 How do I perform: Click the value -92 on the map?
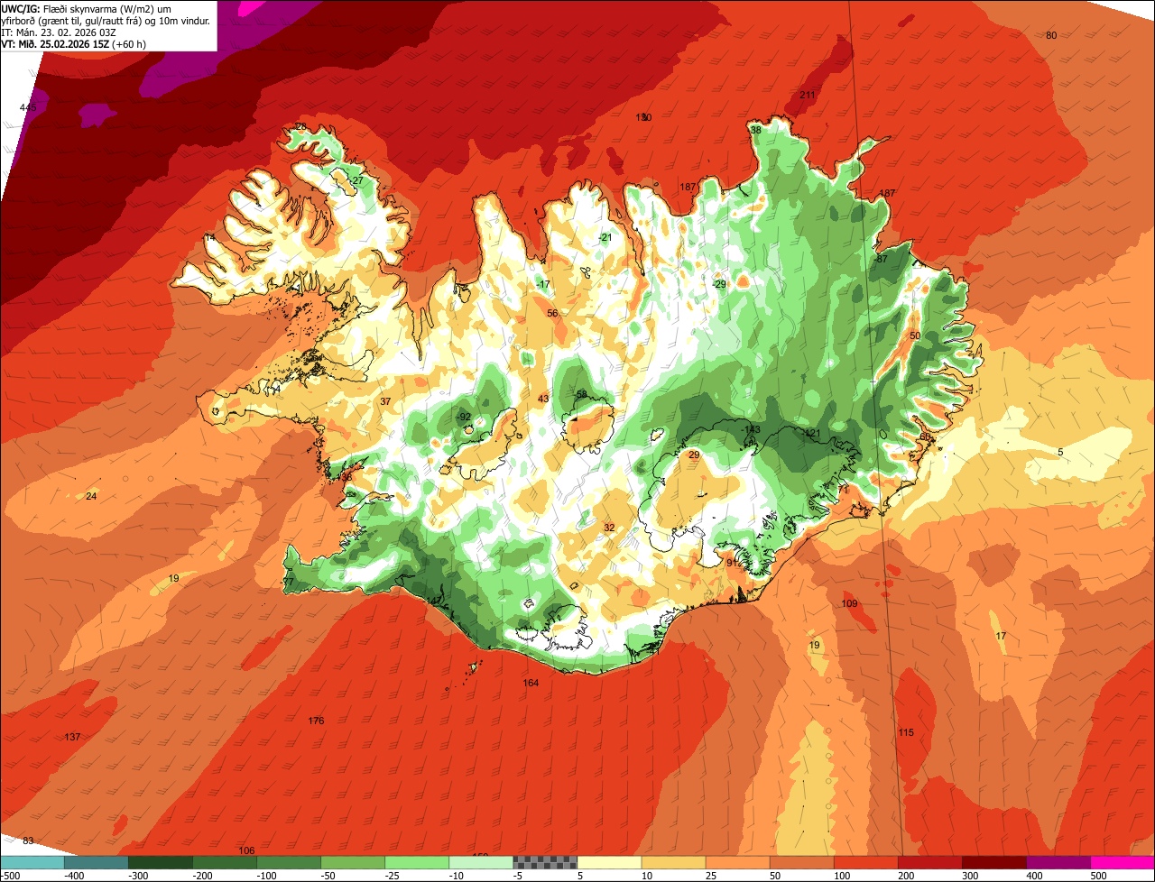464,417
